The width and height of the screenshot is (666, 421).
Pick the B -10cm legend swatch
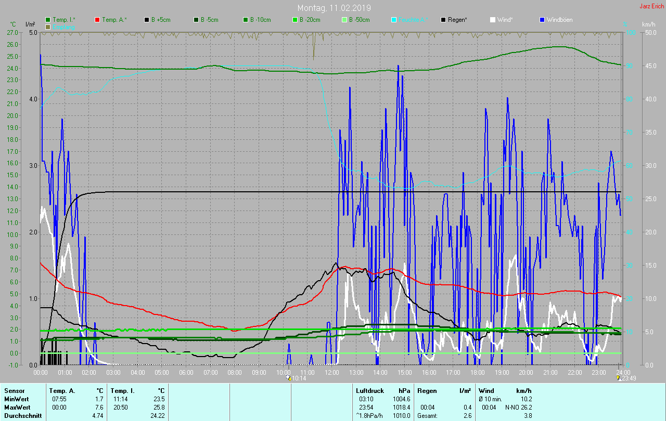[x=246, y=20]
